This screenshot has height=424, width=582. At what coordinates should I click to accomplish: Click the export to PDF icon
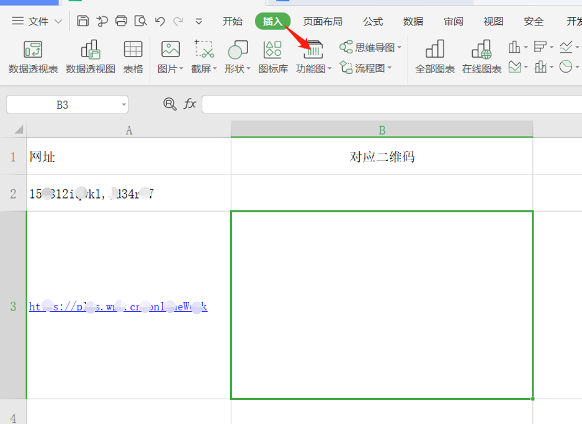tap(102, 21)
